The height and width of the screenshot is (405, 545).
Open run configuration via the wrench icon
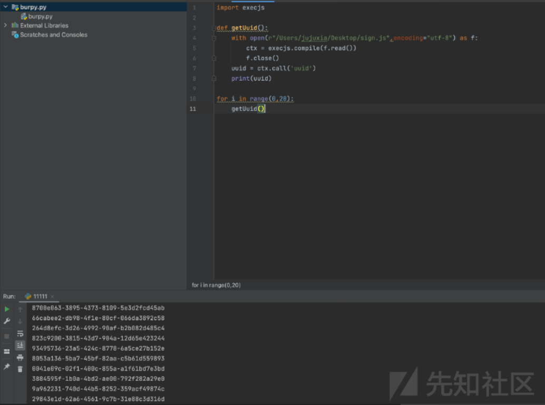[7, 321]
